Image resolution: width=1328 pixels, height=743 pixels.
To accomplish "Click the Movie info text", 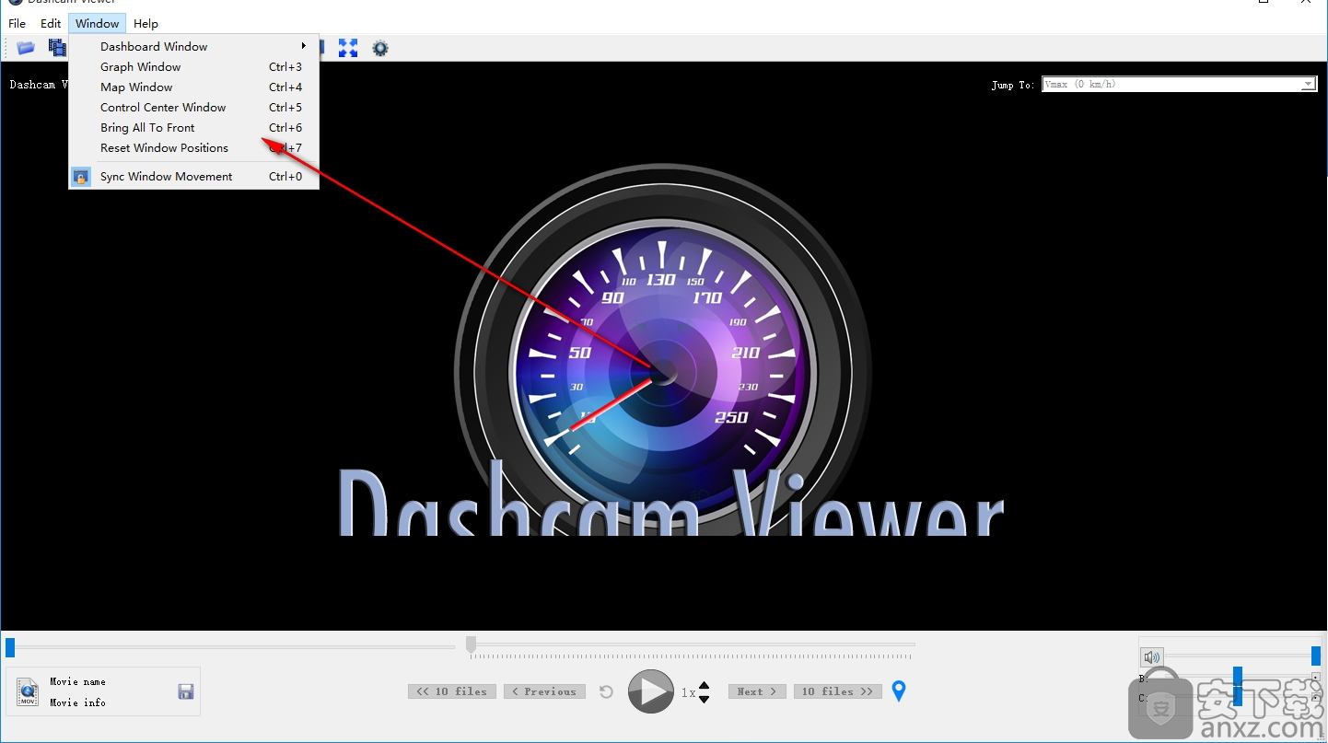I will (77, 702).
